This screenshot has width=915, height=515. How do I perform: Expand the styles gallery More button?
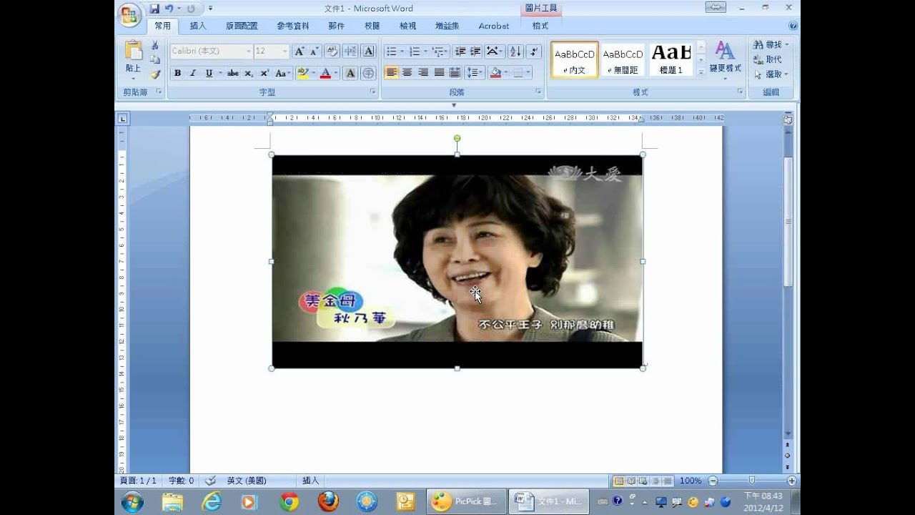701,72
